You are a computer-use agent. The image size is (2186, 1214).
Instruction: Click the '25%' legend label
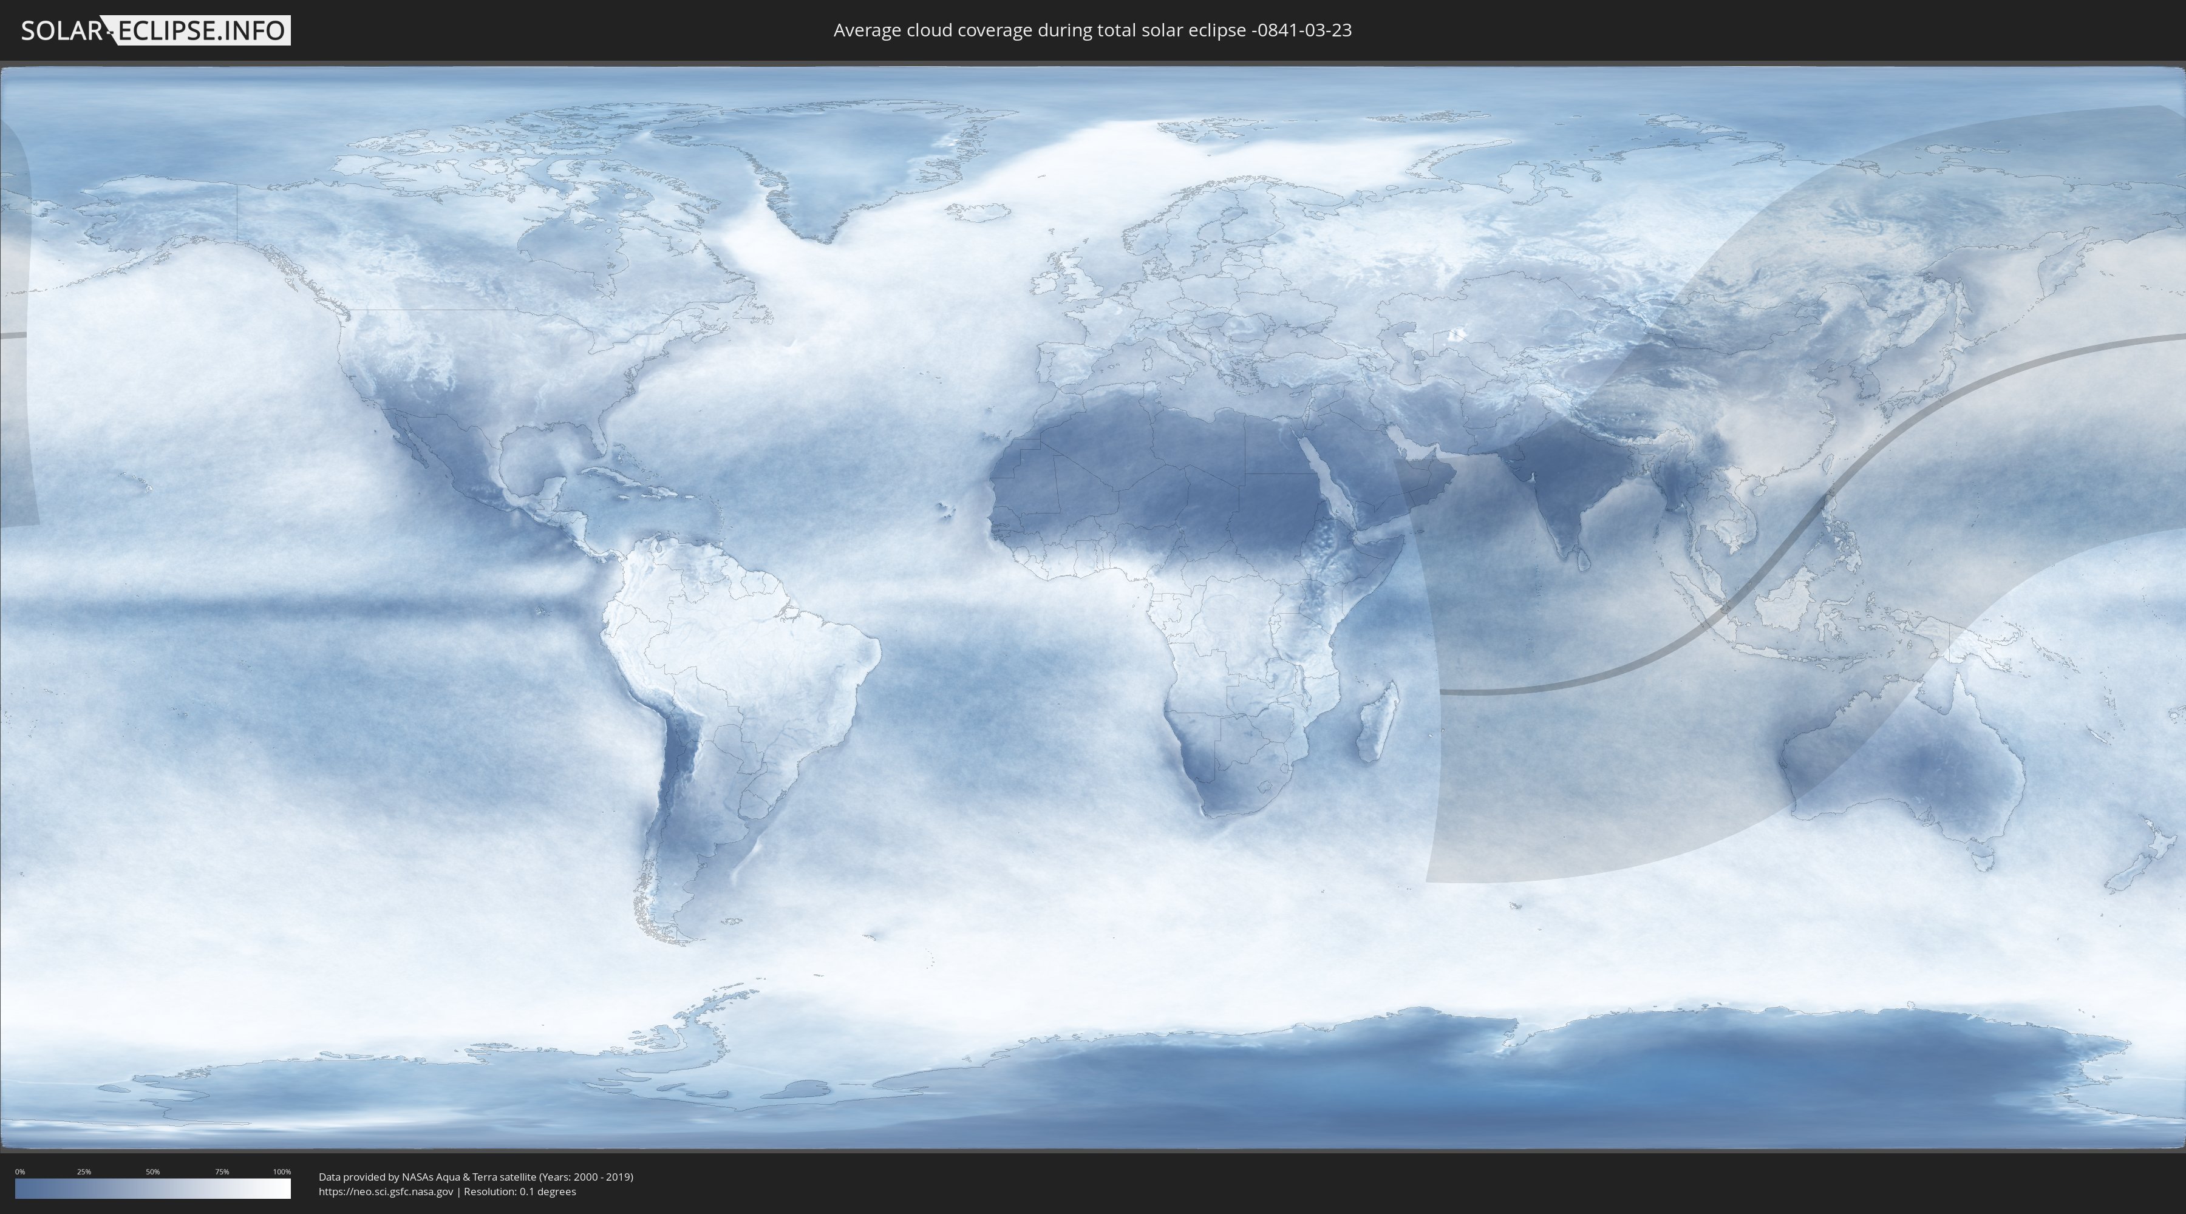tap(84, 1172)
